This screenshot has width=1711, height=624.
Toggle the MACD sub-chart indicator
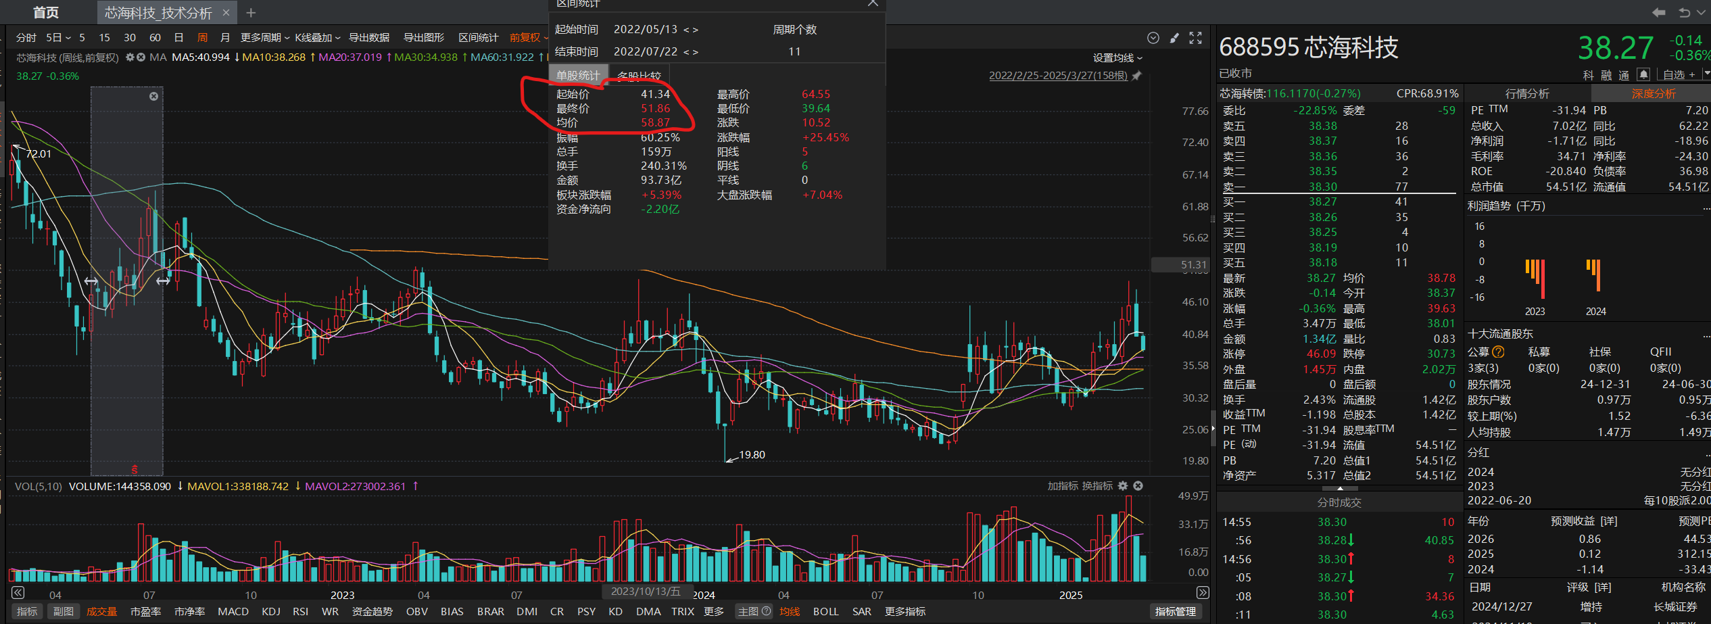click(233, 611)
